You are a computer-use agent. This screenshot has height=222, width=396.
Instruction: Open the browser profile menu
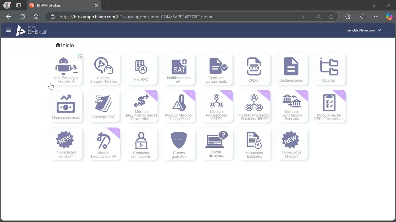(7, 5)
